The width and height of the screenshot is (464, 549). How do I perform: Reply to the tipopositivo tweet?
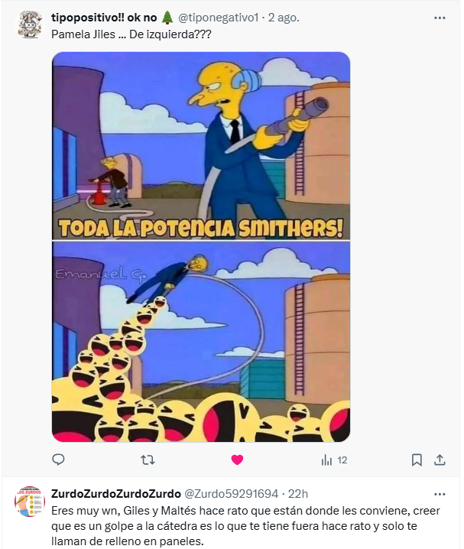coord(58,460)
